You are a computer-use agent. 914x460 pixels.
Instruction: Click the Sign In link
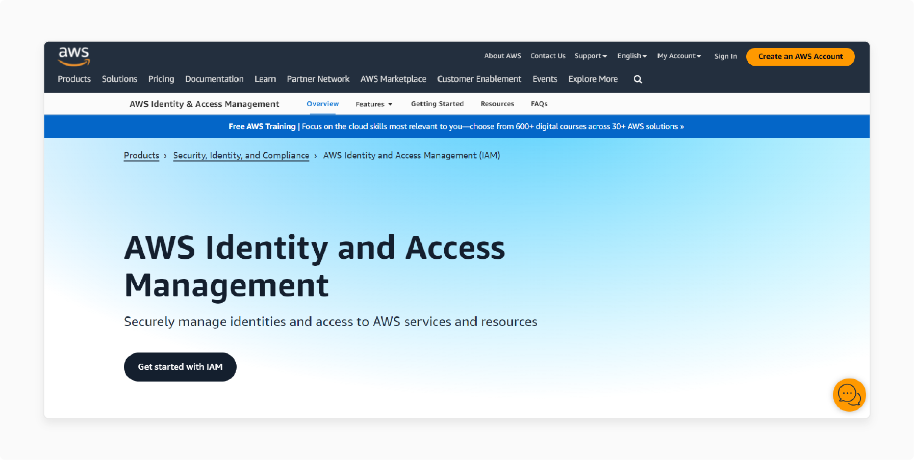pyautogui.click(x=726, y=56)
